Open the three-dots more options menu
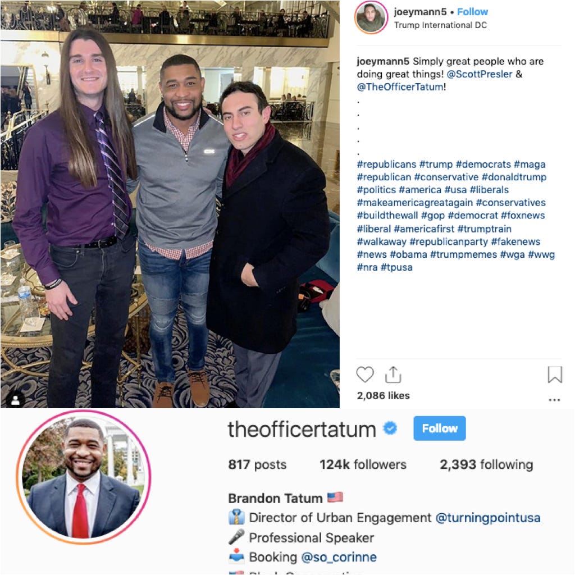Viewport: 575px width, 575px height. [x=554, y=400]
